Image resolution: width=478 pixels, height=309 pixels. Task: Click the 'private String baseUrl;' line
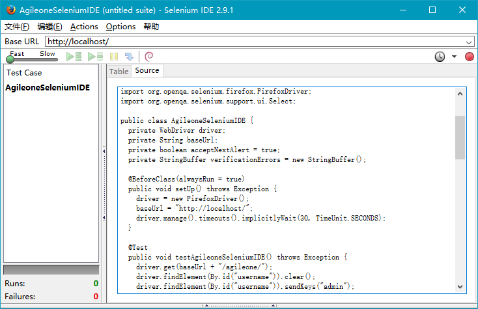click(173, 140)
